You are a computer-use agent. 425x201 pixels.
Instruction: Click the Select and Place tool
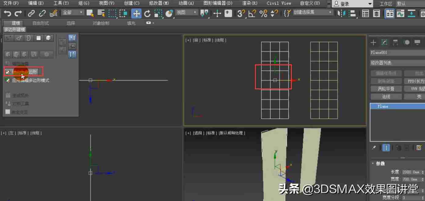[x=169, y=13]
